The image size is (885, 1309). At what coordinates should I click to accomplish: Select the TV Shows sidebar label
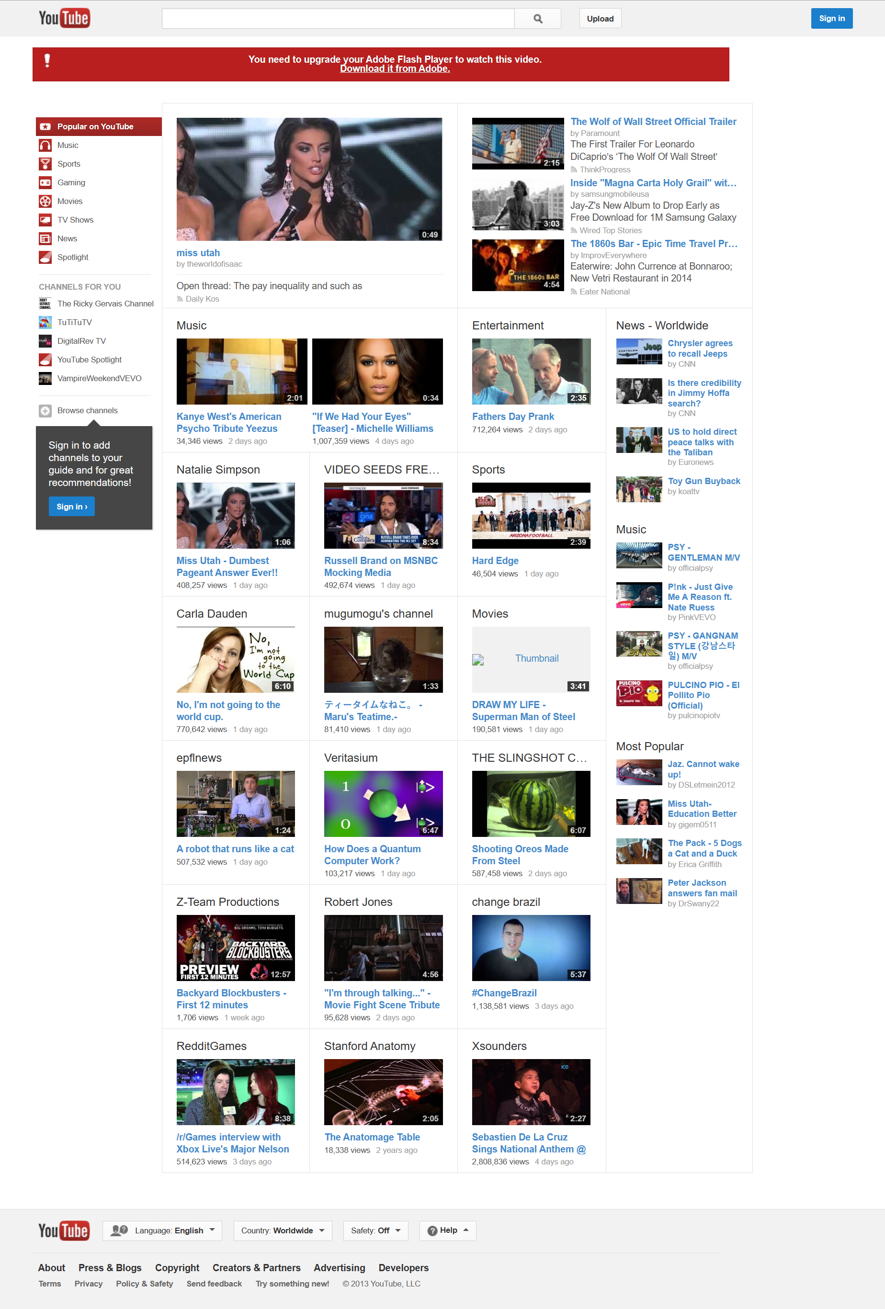pos(76,220)
